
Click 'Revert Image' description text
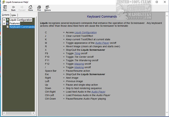(x=93, y=46)
